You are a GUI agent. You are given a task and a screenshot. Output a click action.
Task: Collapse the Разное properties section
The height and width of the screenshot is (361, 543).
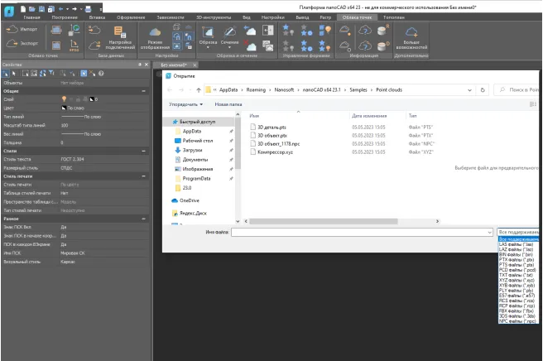(x=144, y=219)
